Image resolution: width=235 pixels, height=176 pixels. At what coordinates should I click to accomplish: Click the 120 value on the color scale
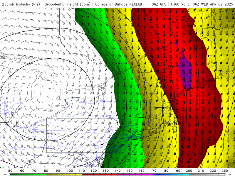tap(94, 171)
